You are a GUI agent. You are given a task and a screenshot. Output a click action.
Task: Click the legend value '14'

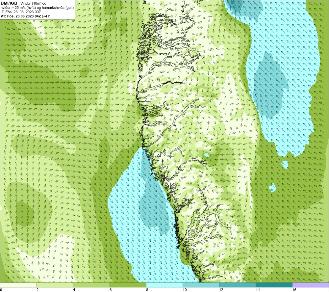pyautogui.click(x=258, y=290)
